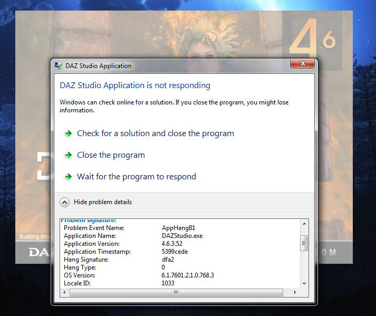Close the DAZ Studio Application dialog
Viewport: 376px width, 316px height.
point(302,63)
